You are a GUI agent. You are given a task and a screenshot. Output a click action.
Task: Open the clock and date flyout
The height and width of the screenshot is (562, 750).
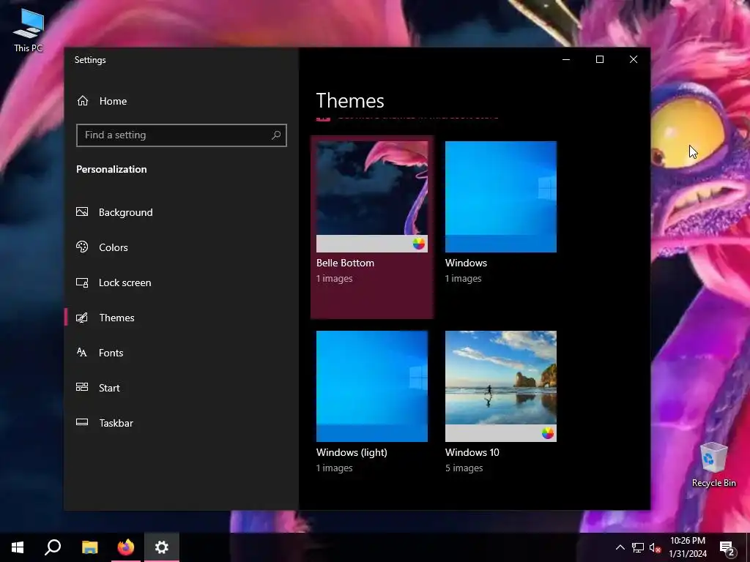(x=688, y=547)
